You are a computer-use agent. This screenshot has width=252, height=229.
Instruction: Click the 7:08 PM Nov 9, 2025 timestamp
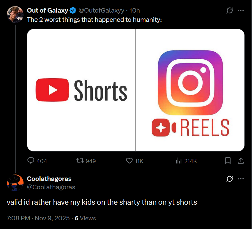(x=38, y=218)
